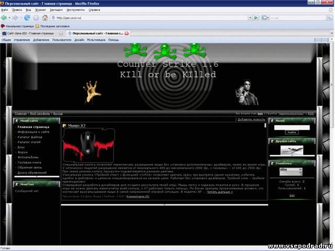Open the Общее admin menu
The width and height of the screenshot is (335, 251).
pos(6,40)
